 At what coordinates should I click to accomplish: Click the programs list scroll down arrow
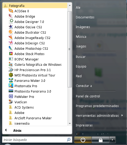(x=70, y=123)
